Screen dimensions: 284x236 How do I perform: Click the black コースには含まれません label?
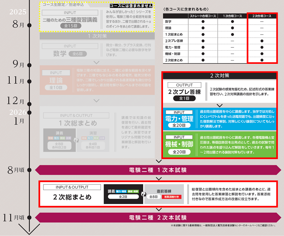pyautogui.click(x=131, y=6)
